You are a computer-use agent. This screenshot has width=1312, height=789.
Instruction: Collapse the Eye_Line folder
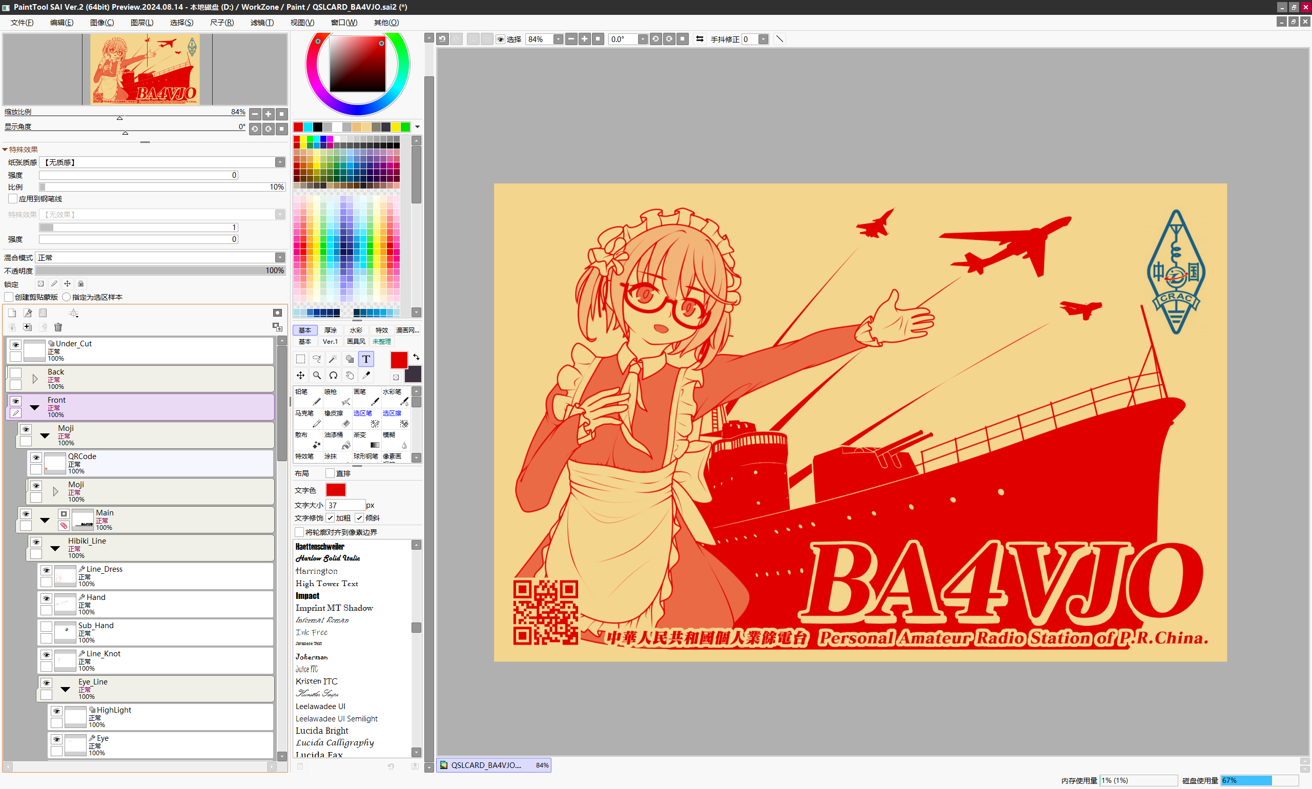66,689
